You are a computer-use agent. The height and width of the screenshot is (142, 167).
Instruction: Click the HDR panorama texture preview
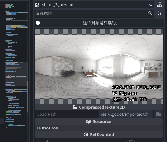coord(99,67)
